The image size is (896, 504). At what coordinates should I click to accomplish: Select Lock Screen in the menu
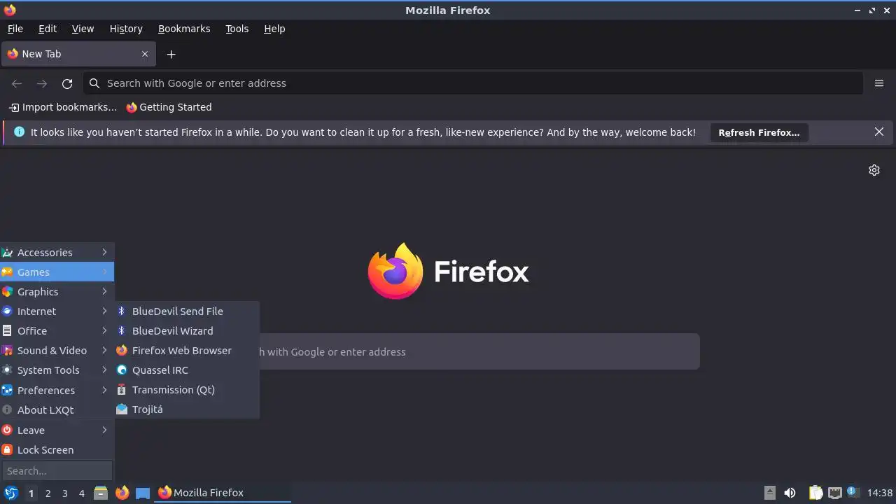[57, 450]
